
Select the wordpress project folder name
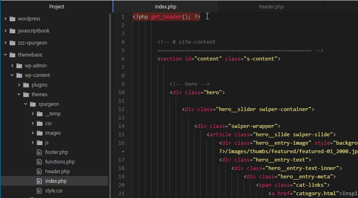[29, 19]
